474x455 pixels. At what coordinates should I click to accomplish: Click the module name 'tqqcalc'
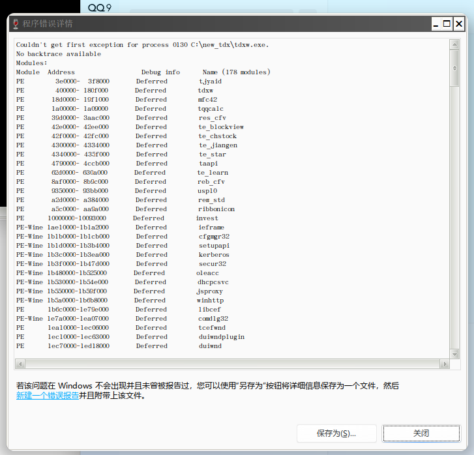(x=211, y=108)
